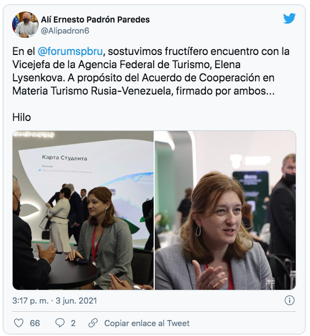Click the Twitter bird logo
Viewport: 310px width, 336px height.
pos(289,19)
